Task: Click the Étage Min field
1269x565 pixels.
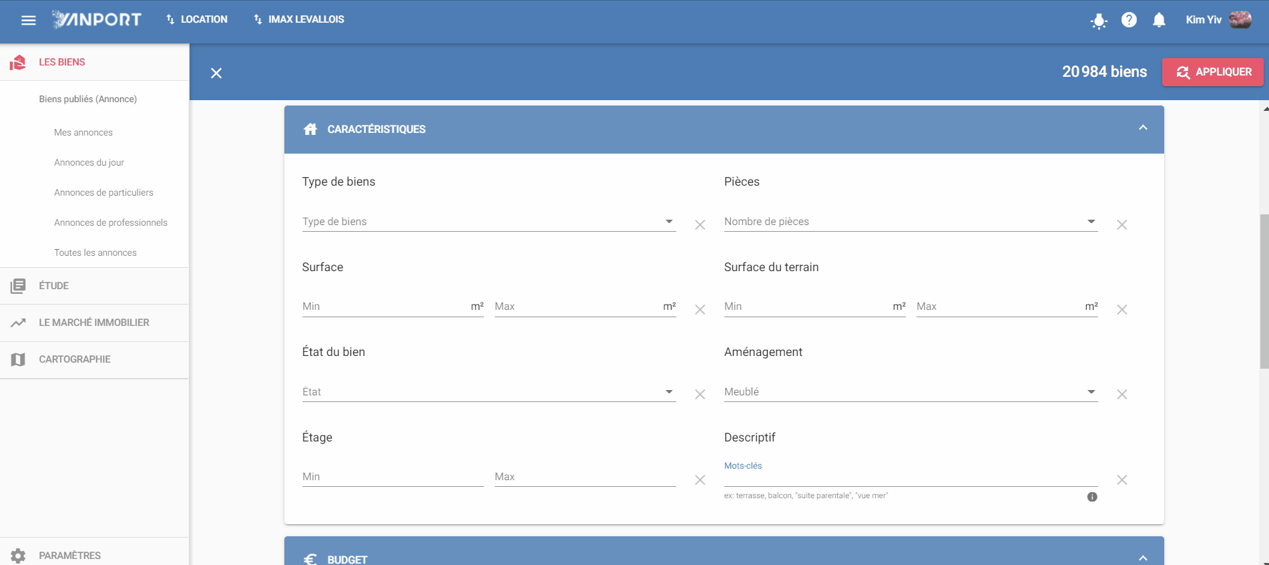Action: tap(393, 477)
